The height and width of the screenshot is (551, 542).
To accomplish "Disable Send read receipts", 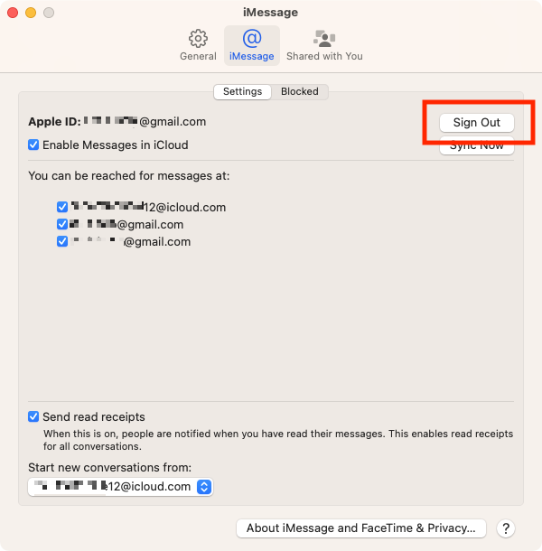I will pos(33,416).
